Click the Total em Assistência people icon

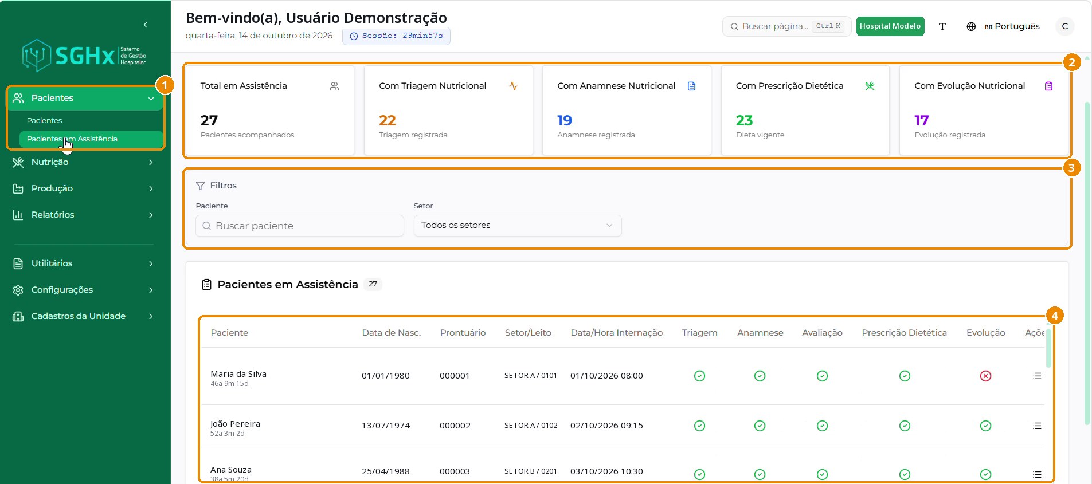pos(335,86)
